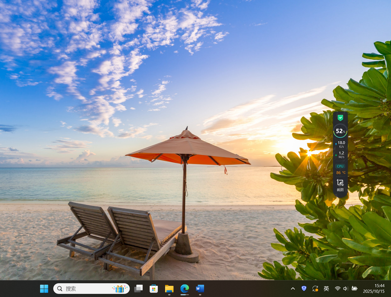Viewport: 391px width, 297px height.
Task: Click the blue security shield in the system tray
Action: tap(304, 288)
